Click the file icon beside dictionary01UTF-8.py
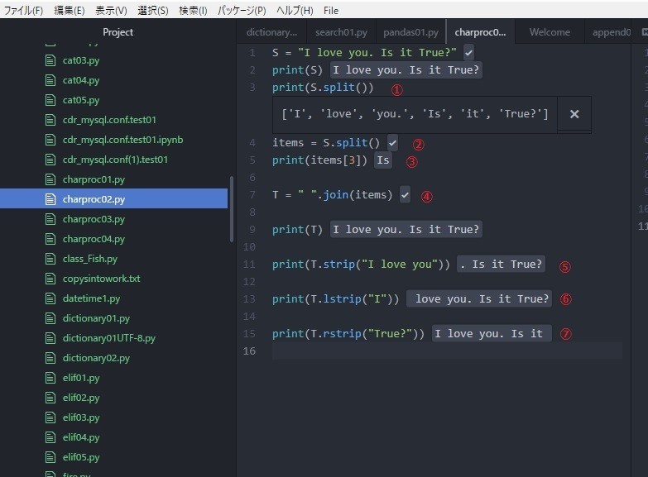 pyautogui.click(x=50, y=338)
